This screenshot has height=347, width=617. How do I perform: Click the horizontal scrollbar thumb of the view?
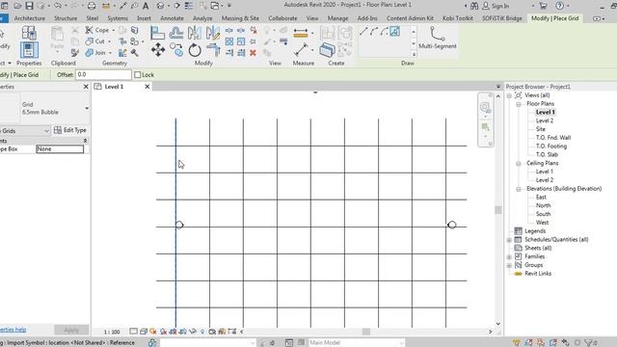pyautogui.click(x=366, y=332)
